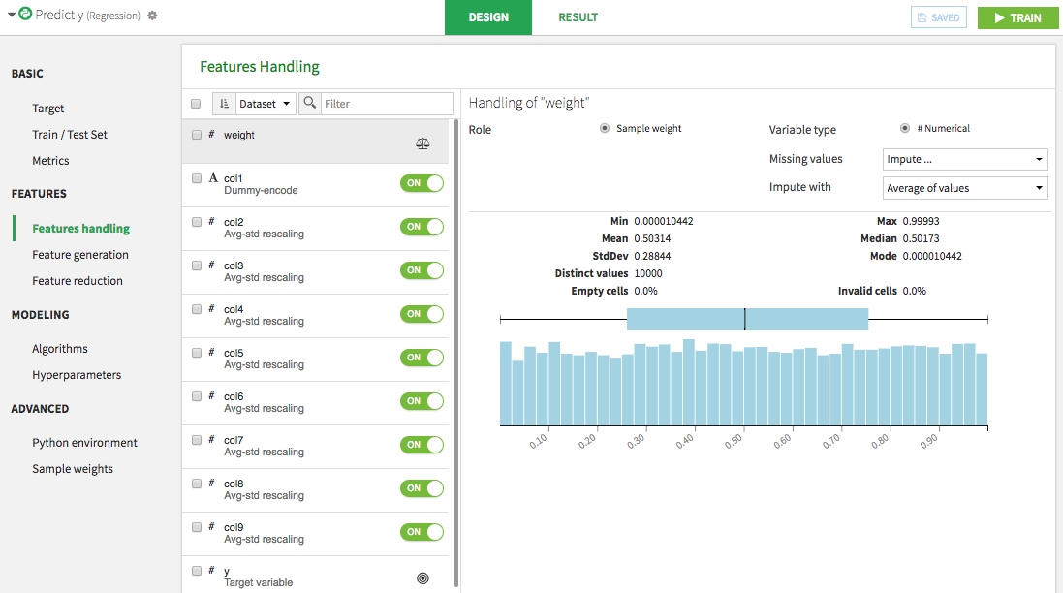Select the checkbox on the col5 row

[196, 352]
